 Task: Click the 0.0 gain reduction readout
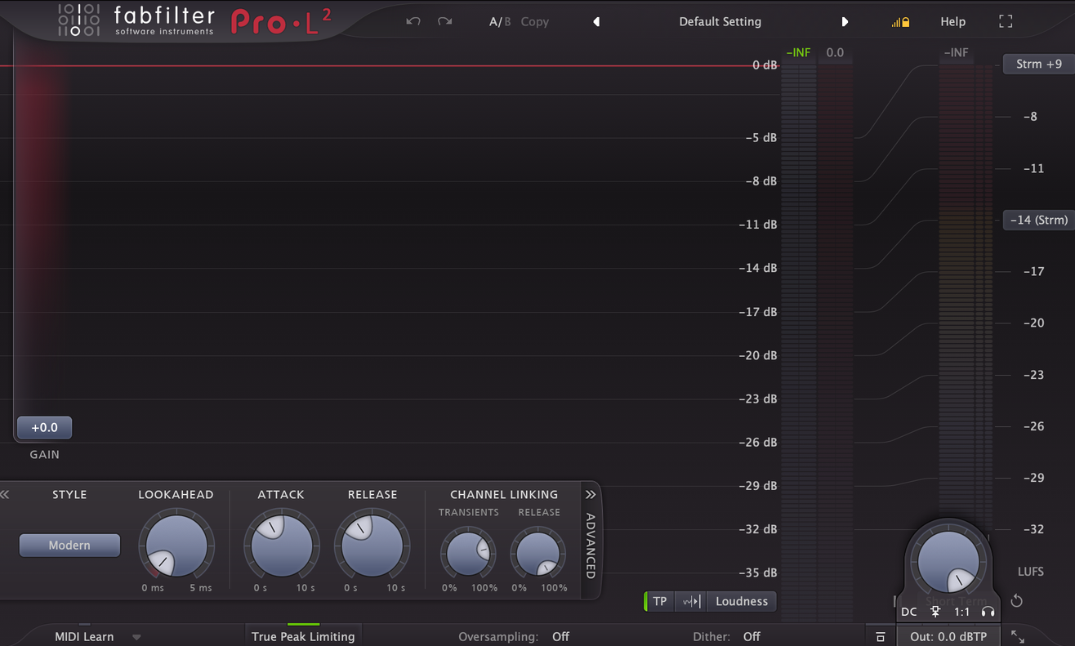coord(835,53)
